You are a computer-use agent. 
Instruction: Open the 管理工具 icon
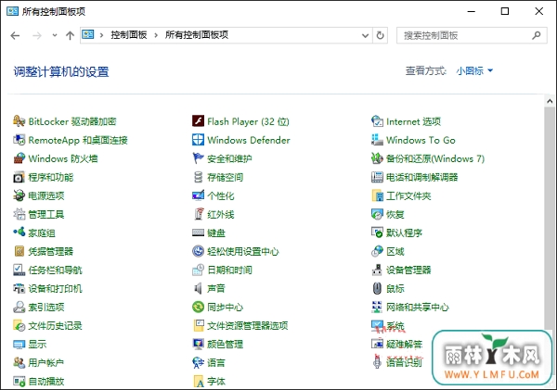tap(19, 214)
